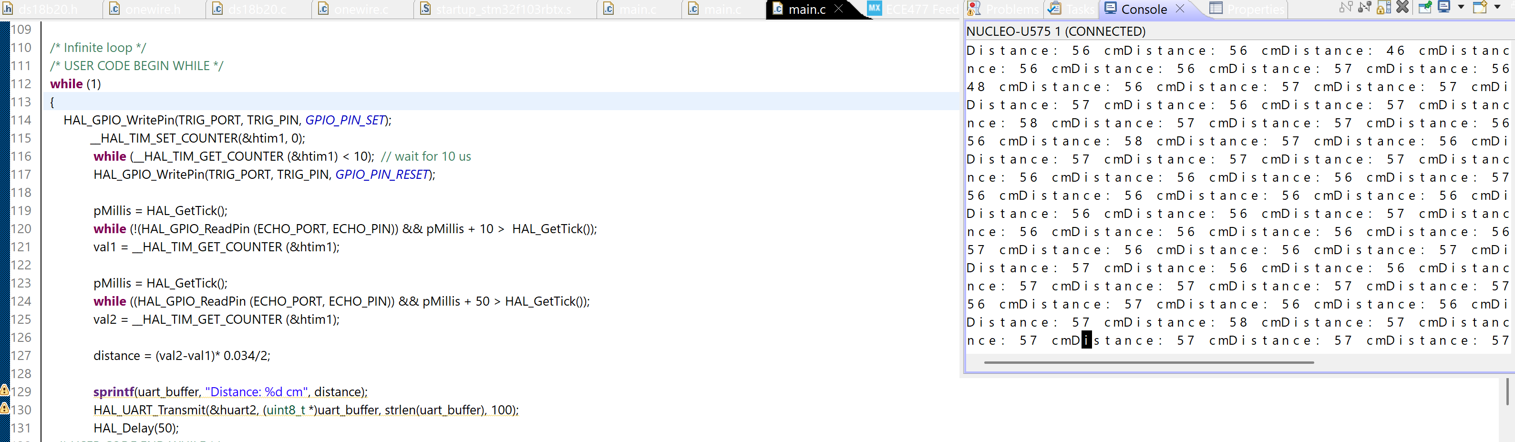Click the Console horizontal scrollbar
The width and height of the screenshot is (1515, 442).
[1148, 363]
